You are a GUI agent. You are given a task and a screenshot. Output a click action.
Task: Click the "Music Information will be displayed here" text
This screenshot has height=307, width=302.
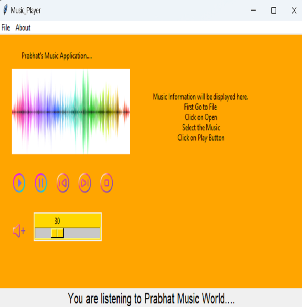click(200, 97)
